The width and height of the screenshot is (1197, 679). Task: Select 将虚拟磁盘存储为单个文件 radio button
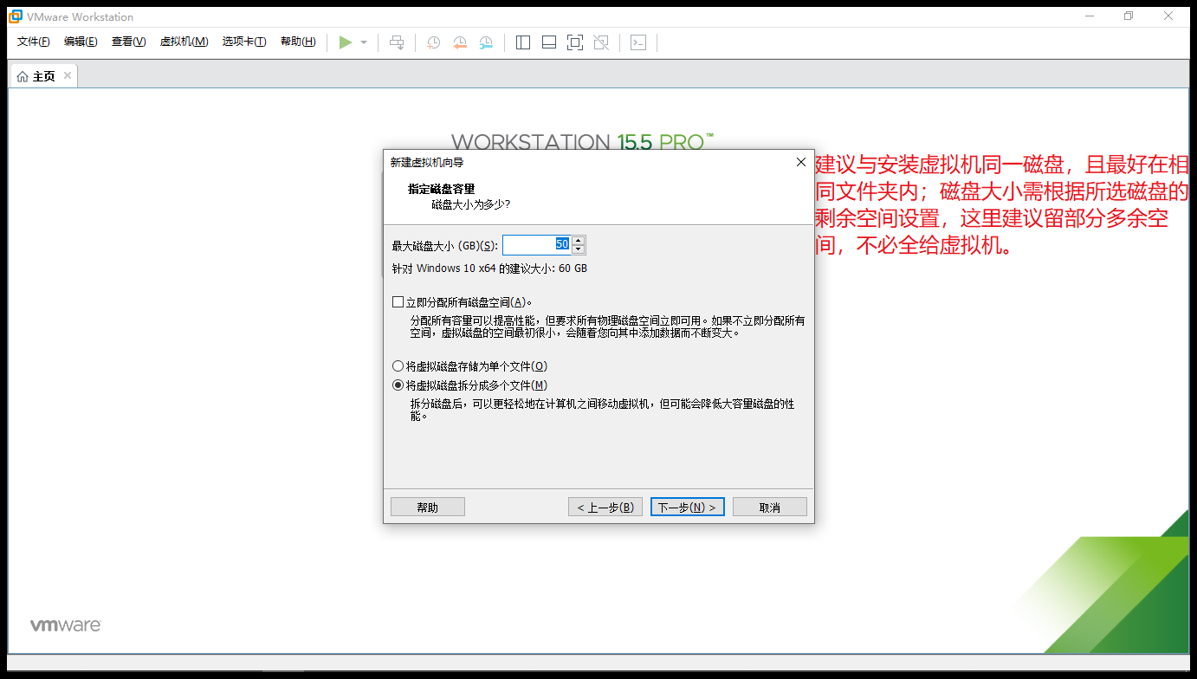point(398,366)
